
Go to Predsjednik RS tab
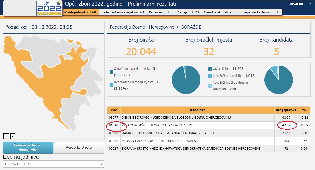click(x=188, y=12)
